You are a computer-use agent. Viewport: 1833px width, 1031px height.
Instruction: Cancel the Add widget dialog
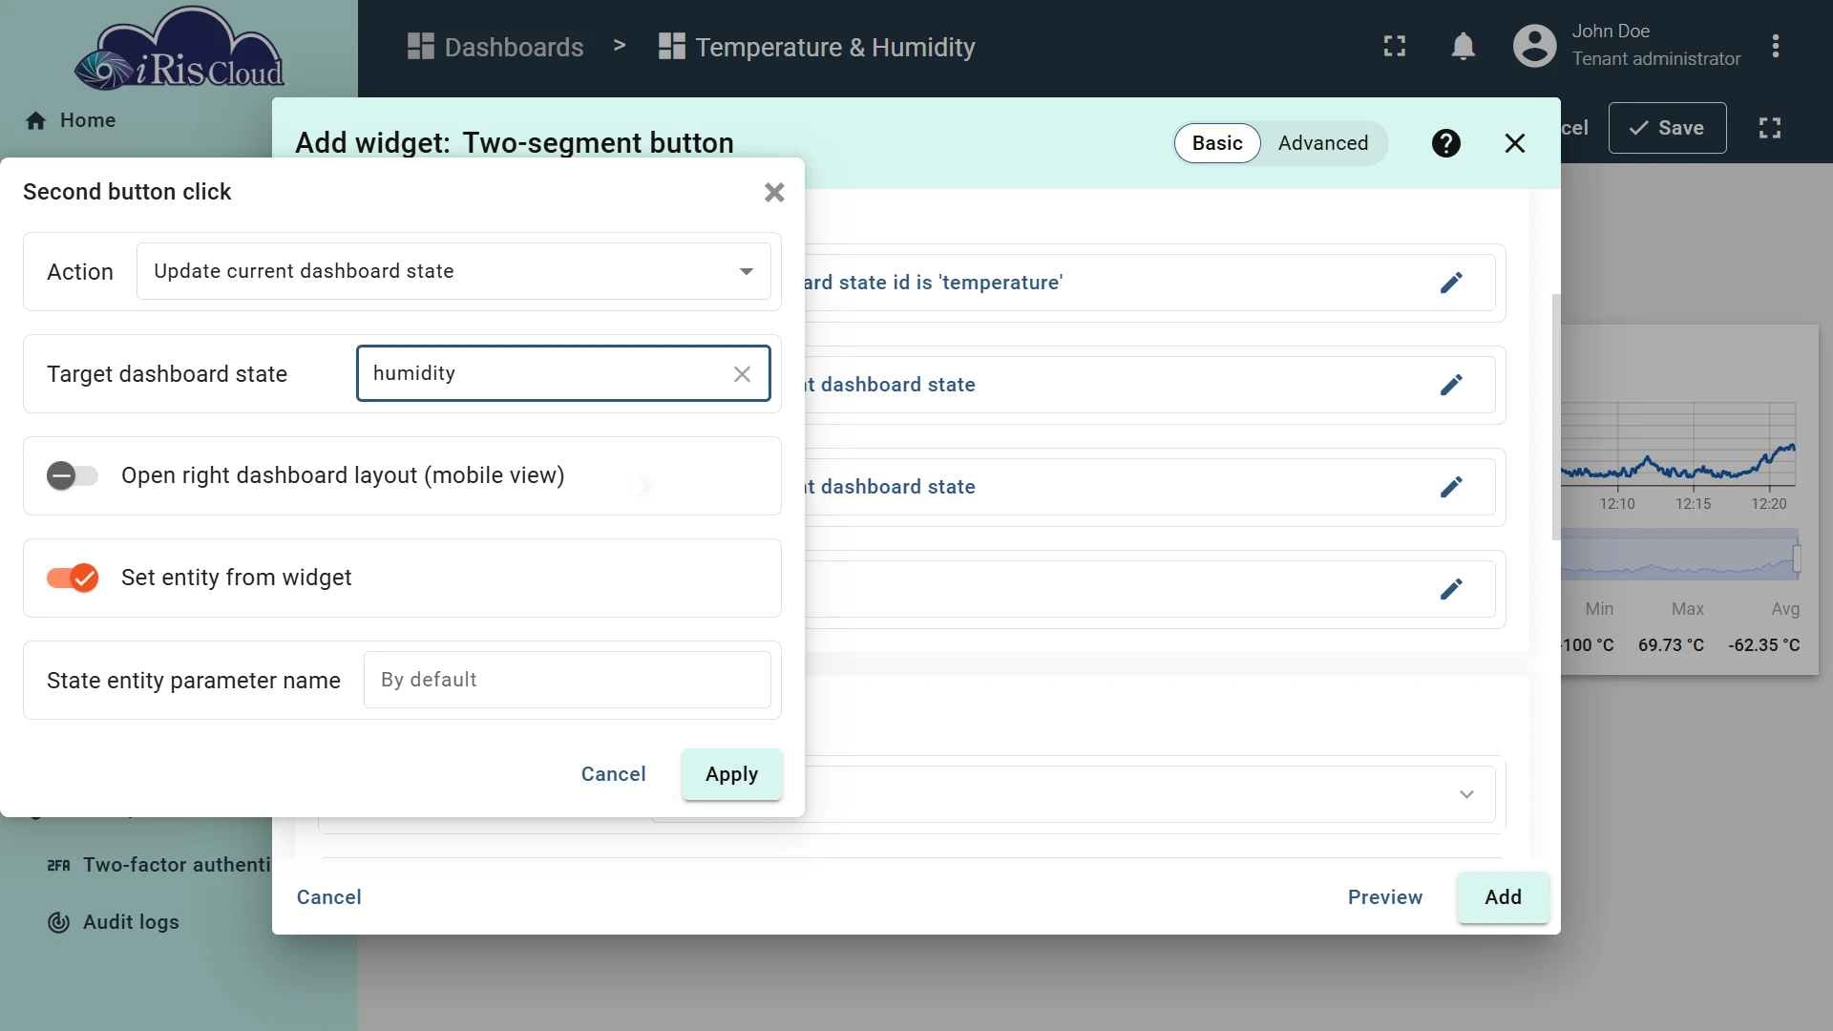pos(328,897)
